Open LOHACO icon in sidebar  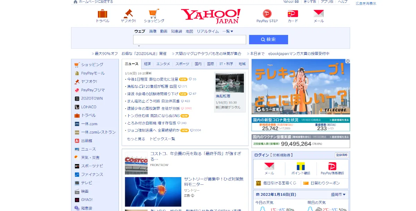point(77,107)
